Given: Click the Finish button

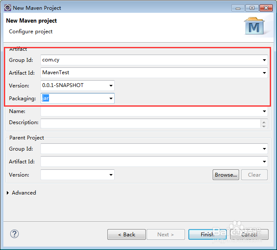Looking at the screenshot, I should 208,235.
